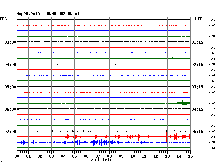Click the CES header at the left edge
Screen dimensions: 217x165
pos(3,19)
